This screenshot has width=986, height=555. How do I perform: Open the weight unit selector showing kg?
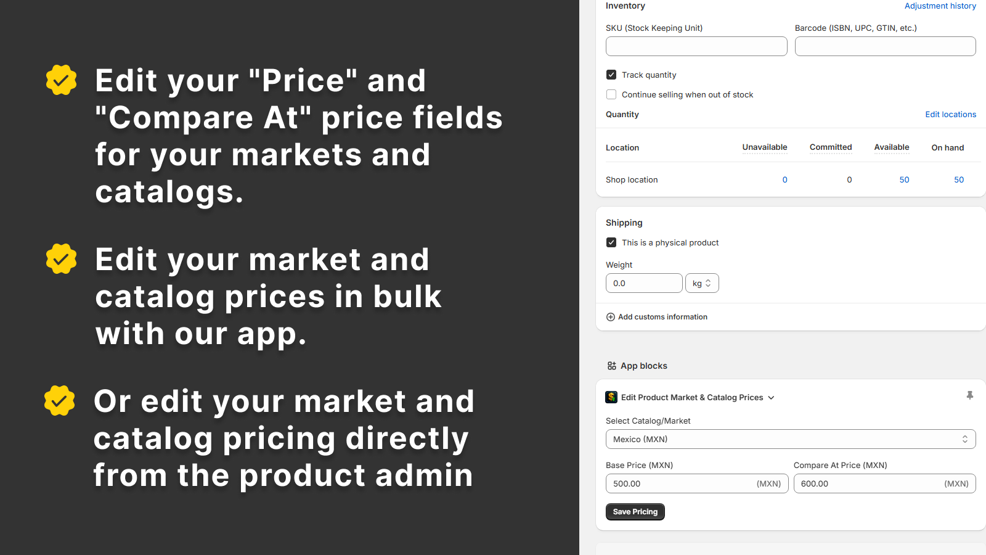tap(702, 282)
